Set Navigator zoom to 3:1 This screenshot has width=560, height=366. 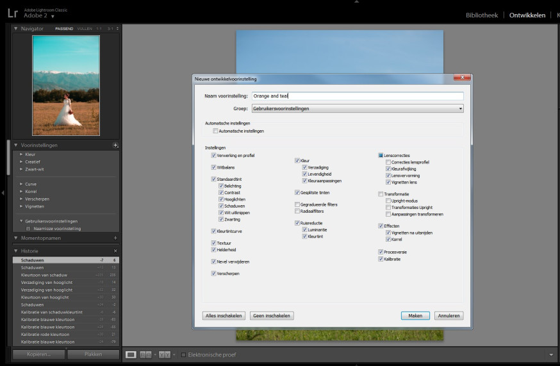tap(110, 29)
